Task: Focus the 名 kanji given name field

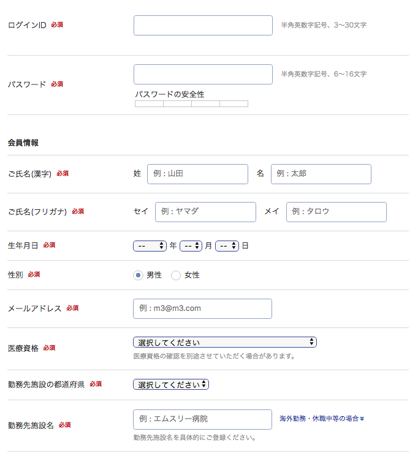Action: (321, 174)
